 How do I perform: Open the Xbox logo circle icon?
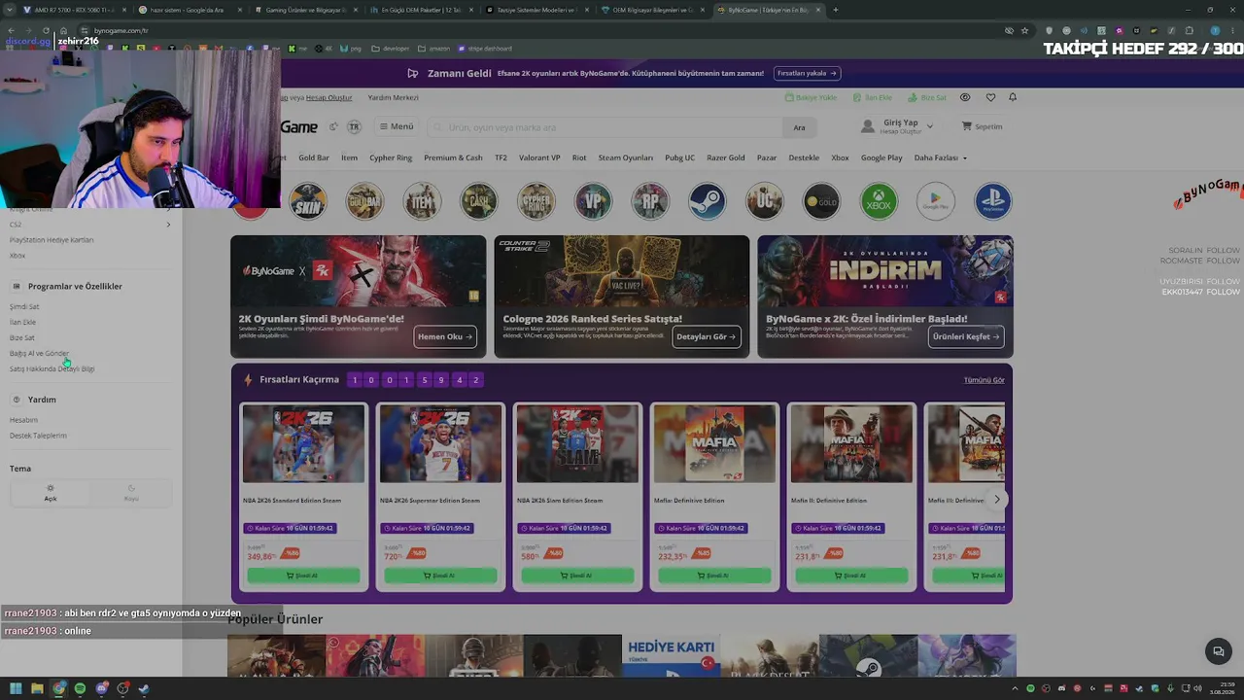879,201
